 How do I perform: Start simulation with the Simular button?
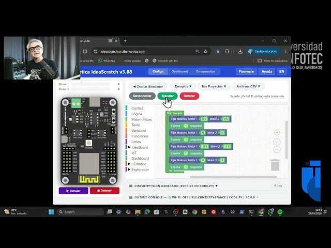coord(73,191)
